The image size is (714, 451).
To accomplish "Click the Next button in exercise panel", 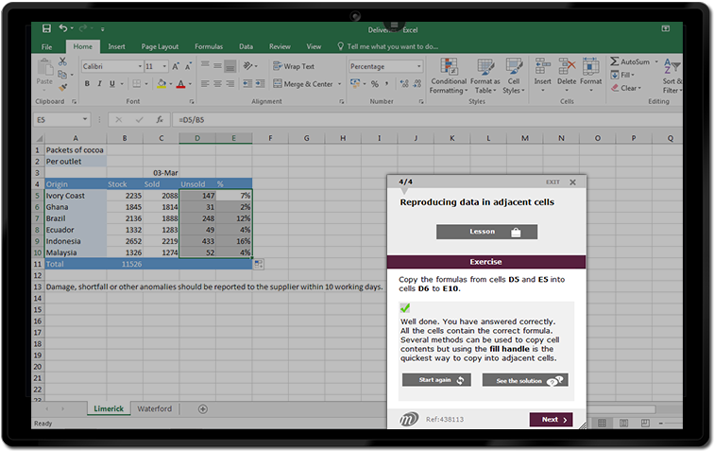I will (x=550, y=419).
